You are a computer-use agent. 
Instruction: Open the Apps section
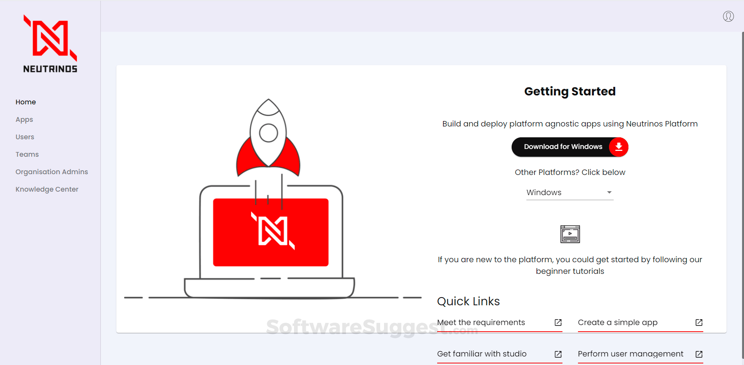(x=24, y=119)
